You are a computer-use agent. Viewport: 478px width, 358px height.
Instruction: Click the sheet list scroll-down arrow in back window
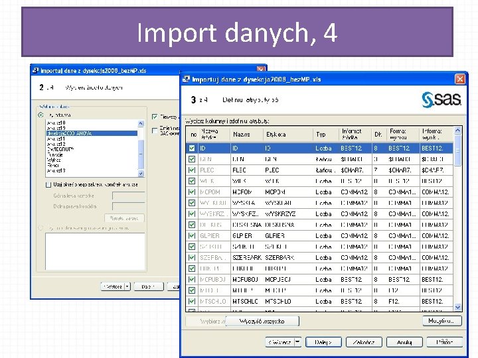(x=141, y=174)
